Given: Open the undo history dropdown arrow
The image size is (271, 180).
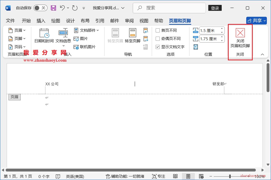Looking at the screenshot, I should coord(68,8).
